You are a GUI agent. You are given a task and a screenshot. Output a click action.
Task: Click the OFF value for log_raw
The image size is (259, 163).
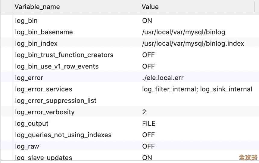pyautogui.click(x=148, y=146)
